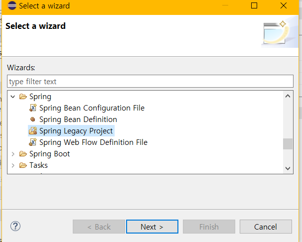The width and height of the screenshot is (302, 242).
Task: Expand the Spring Boot category
Action: pyautogui.click(x=13, y=154)
